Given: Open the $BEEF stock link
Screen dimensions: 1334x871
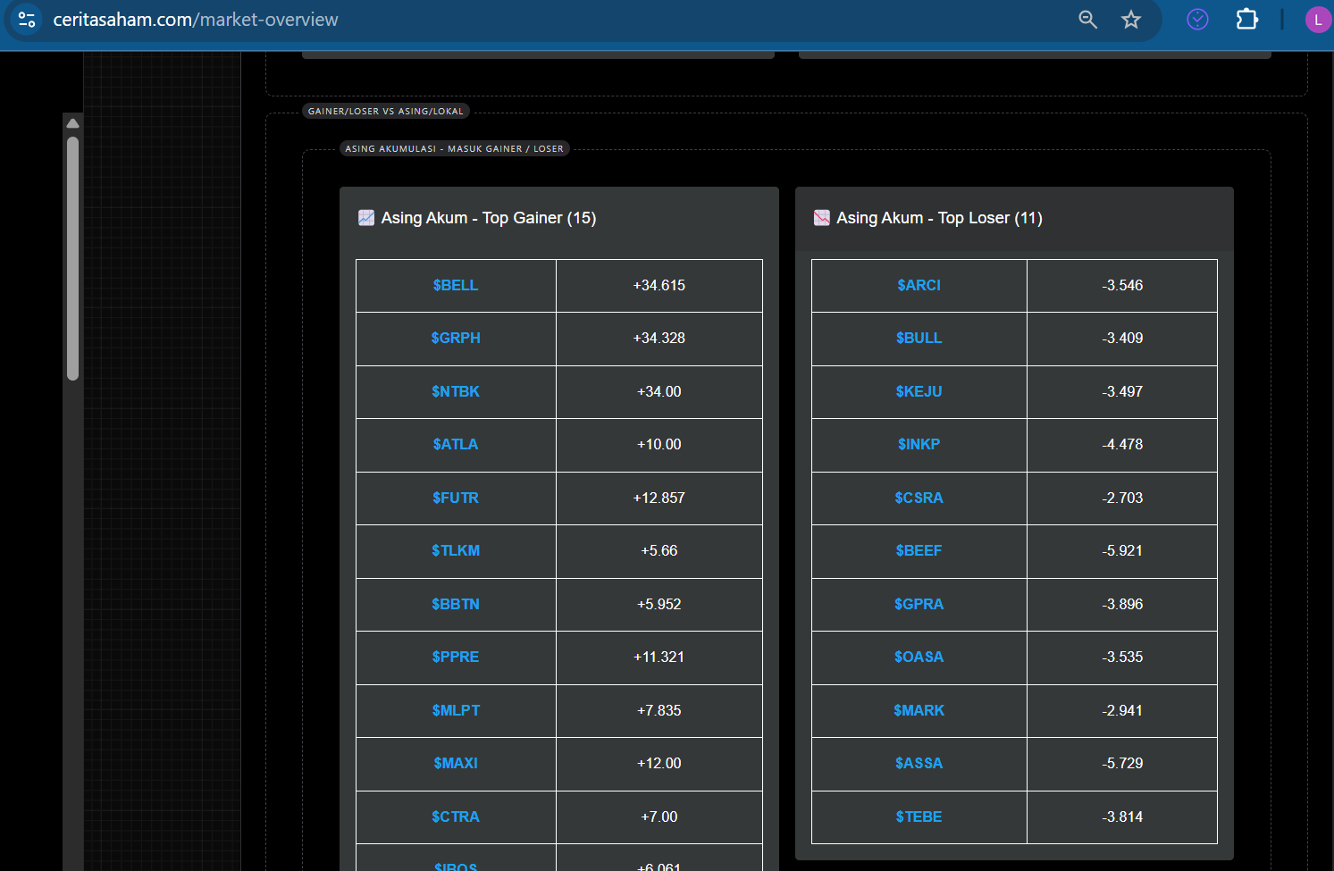Looking at the screenshot, I should pyautogui.click(x=919, y=551).
